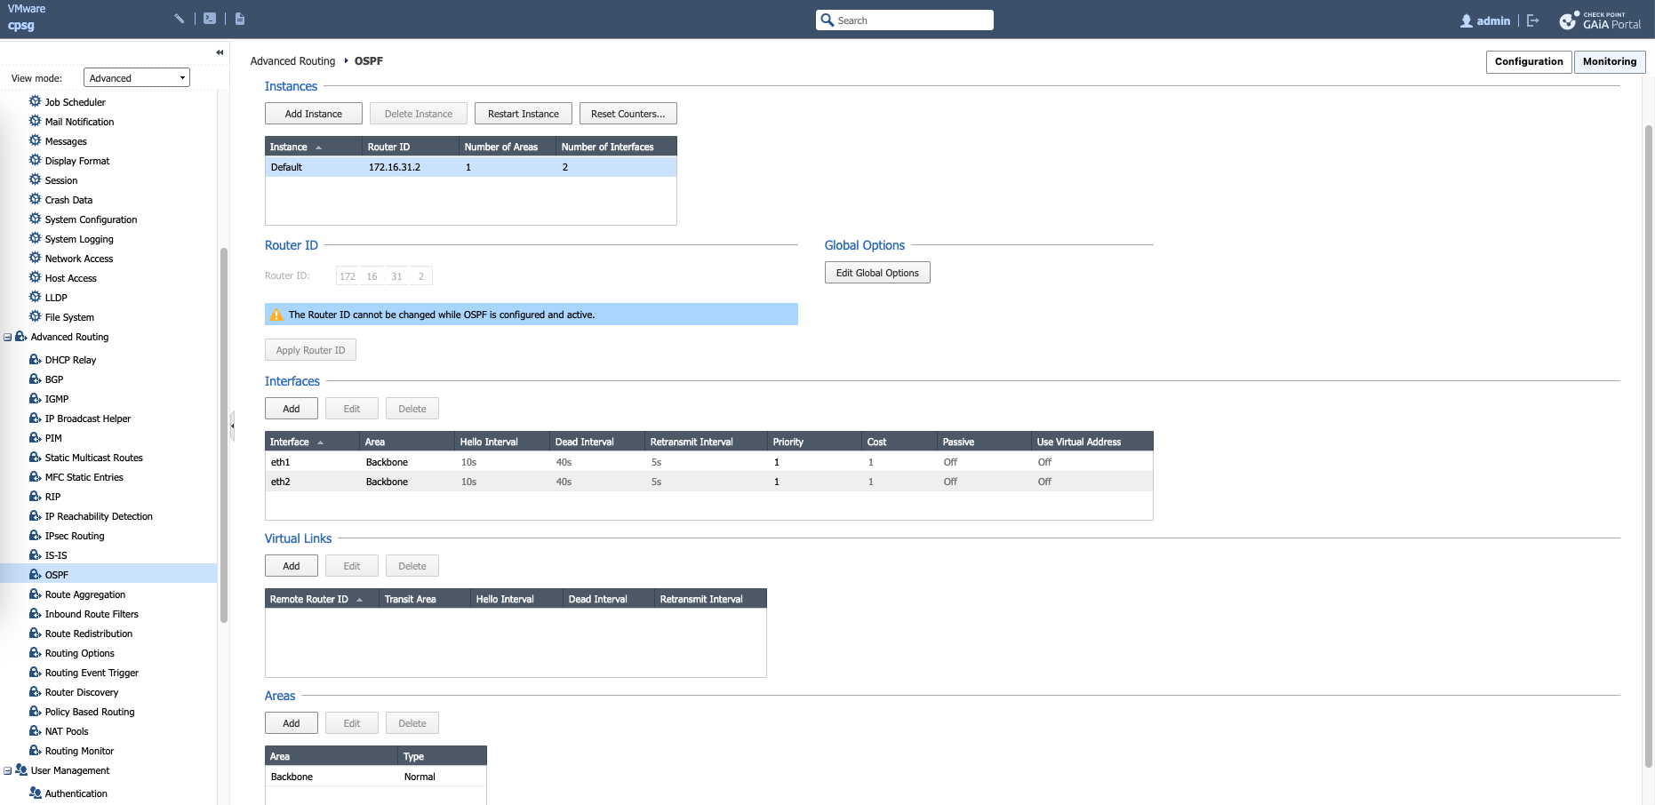Click the pencil edit icon in header

pos(180,19)
